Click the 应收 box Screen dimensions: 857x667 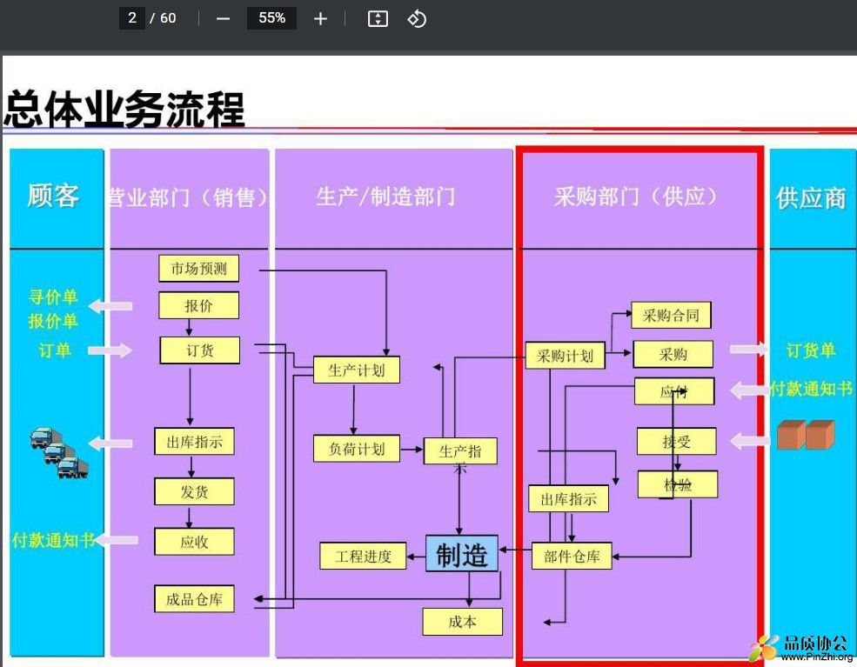(195, 542)
